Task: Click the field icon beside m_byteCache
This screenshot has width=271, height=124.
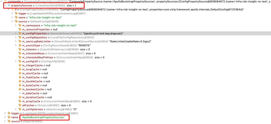Action: (20, 85)
